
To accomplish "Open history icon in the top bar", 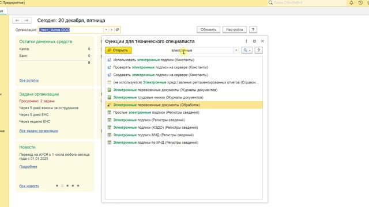I will [x=360, y=3].
